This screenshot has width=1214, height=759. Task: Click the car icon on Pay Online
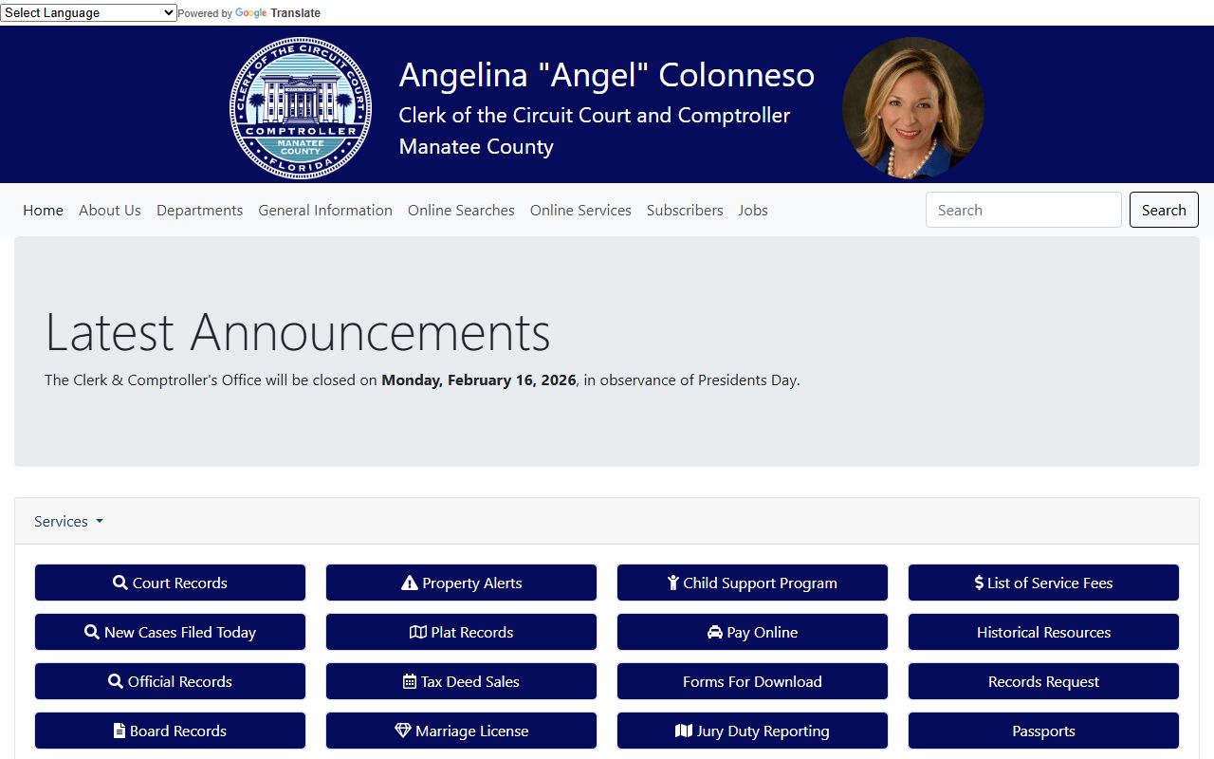[715, 632]
